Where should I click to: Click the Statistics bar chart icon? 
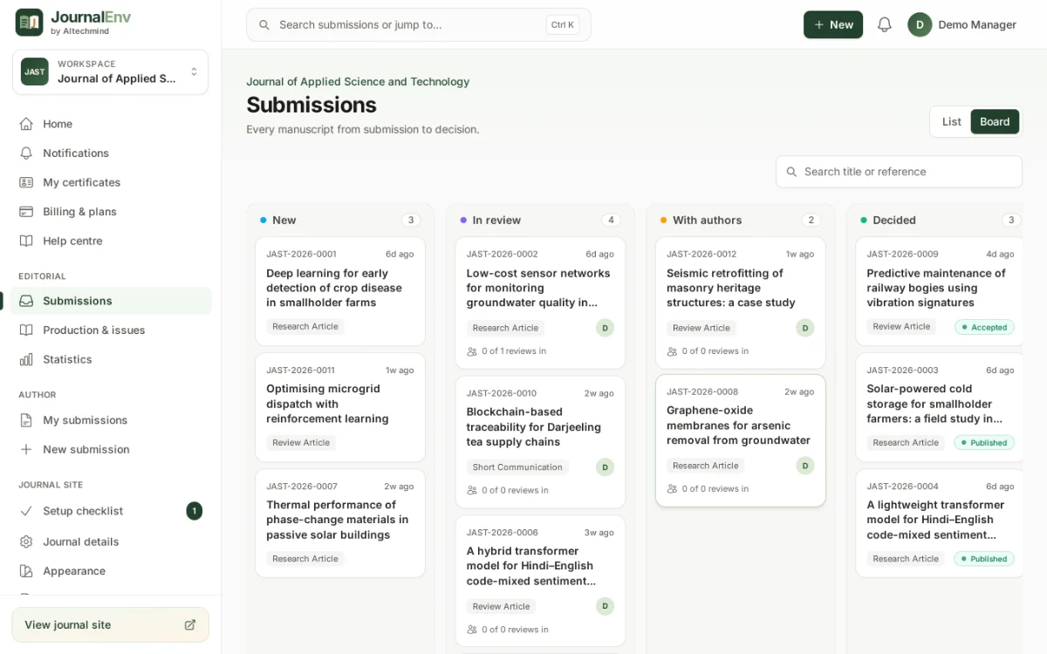point(26,359)
